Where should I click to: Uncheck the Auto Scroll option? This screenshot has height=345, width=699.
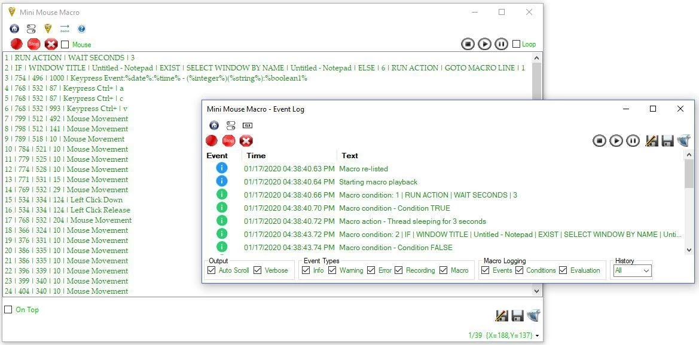pyautogui.click(x=211, y=270)
